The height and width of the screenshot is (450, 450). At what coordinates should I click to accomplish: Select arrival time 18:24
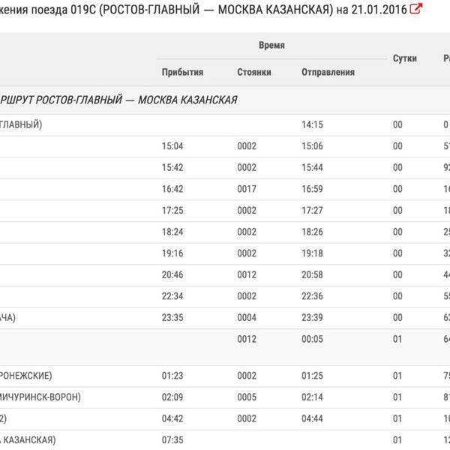[x=172, y=232]
